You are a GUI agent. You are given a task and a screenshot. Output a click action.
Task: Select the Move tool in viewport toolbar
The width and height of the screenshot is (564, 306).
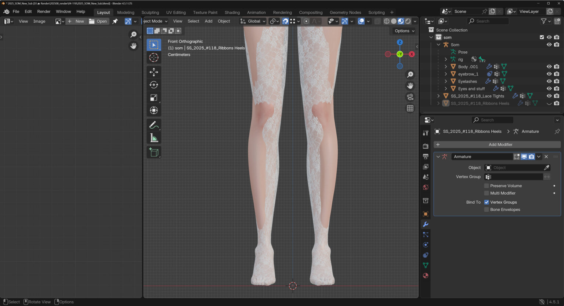(154, 72)
